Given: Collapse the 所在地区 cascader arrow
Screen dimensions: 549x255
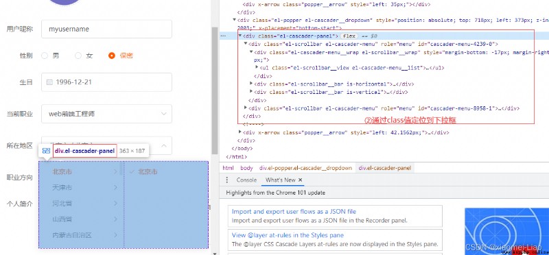Looking at the screenshot, I should [163, 145].
